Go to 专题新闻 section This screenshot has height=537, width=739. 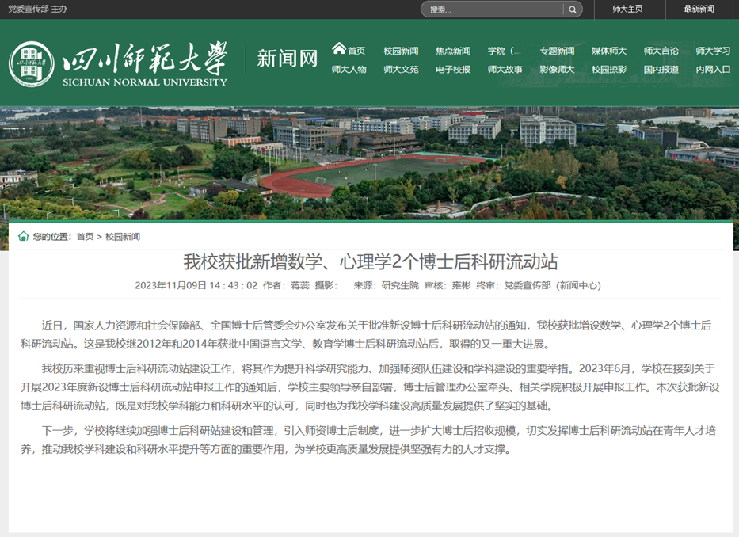(x=557, y=51)
